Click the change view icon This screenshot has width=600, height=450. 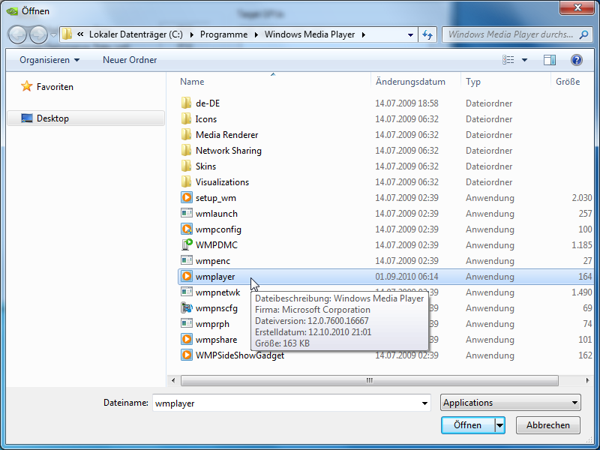coord(509,60)
